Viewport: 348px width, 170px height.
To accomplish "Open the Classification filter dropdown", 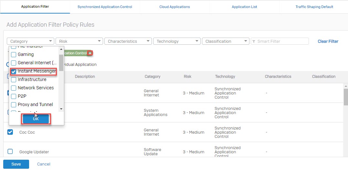I will coord(226,41).
